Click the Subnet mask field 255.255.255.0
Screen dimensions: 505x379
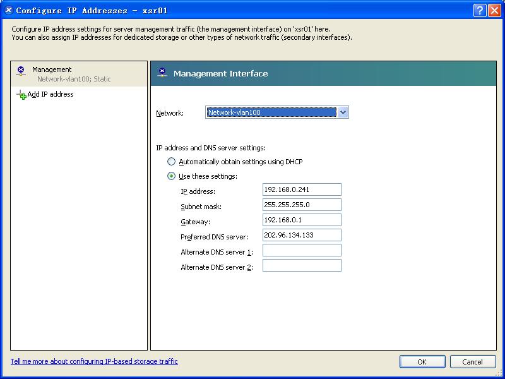click(x=302, y=205)
